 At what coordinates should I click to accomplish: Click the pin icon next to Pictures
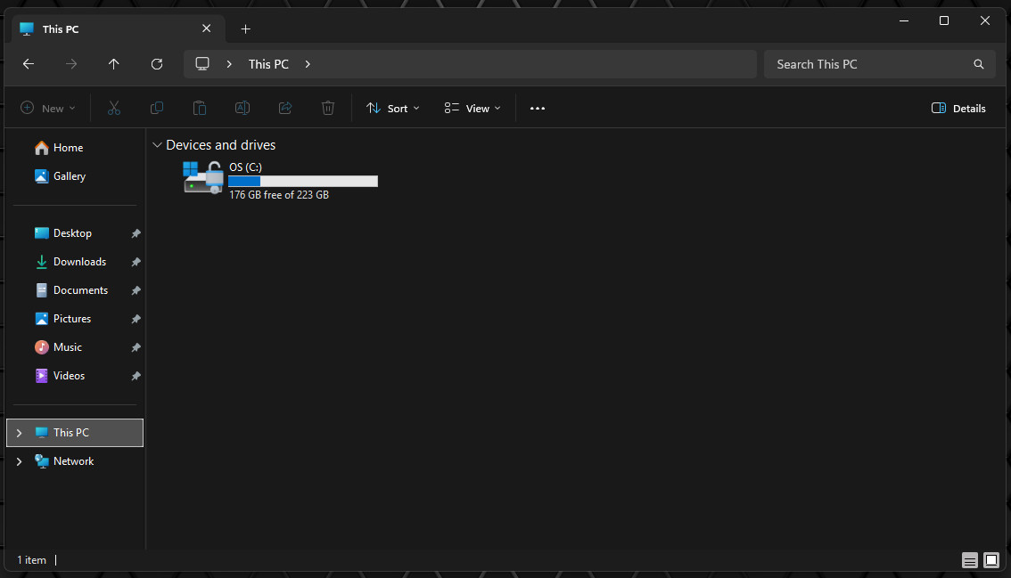136,319
